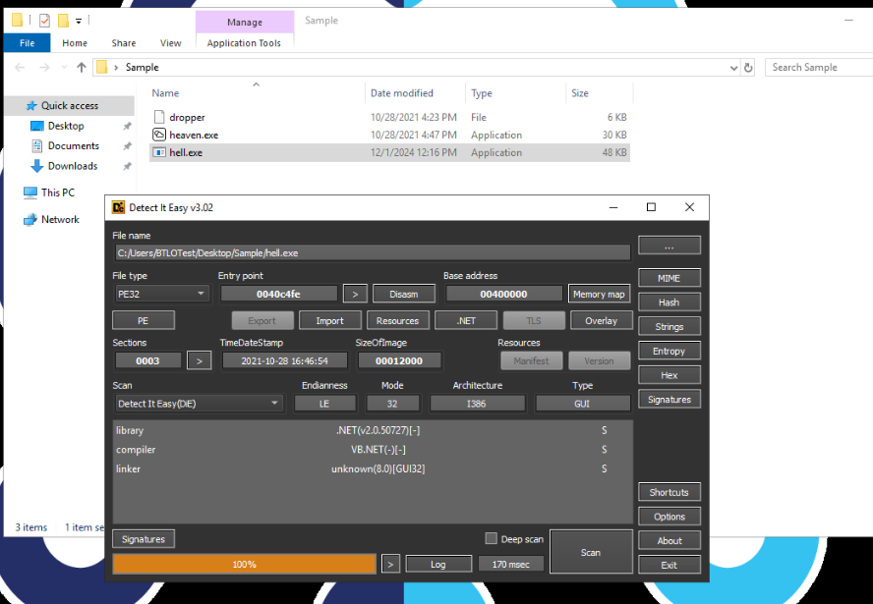Click the arrow button next to progress bar
The height and width of the screenshot is (604, 873).
tap(390, 564)
